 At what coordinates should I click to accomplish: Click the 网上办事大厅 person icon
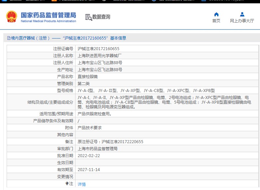pyautogui.click(x=242, y=14)
